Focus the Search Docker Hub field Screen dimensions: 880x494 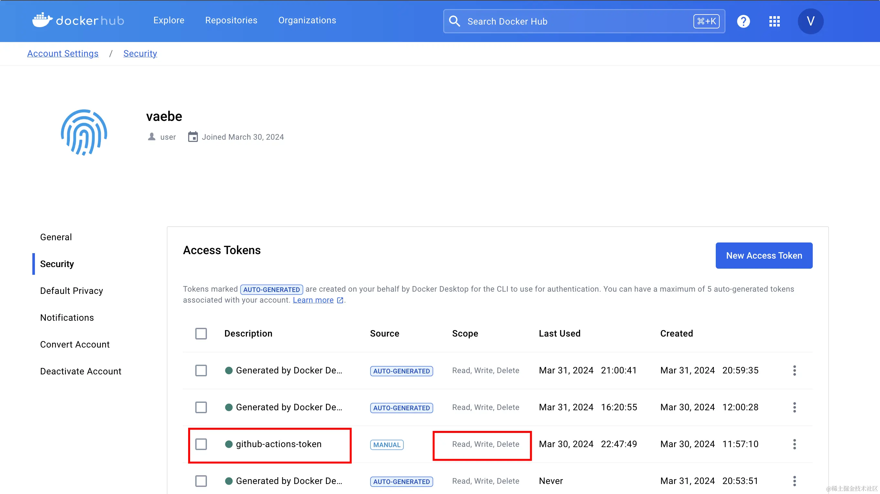pos(584,21)
